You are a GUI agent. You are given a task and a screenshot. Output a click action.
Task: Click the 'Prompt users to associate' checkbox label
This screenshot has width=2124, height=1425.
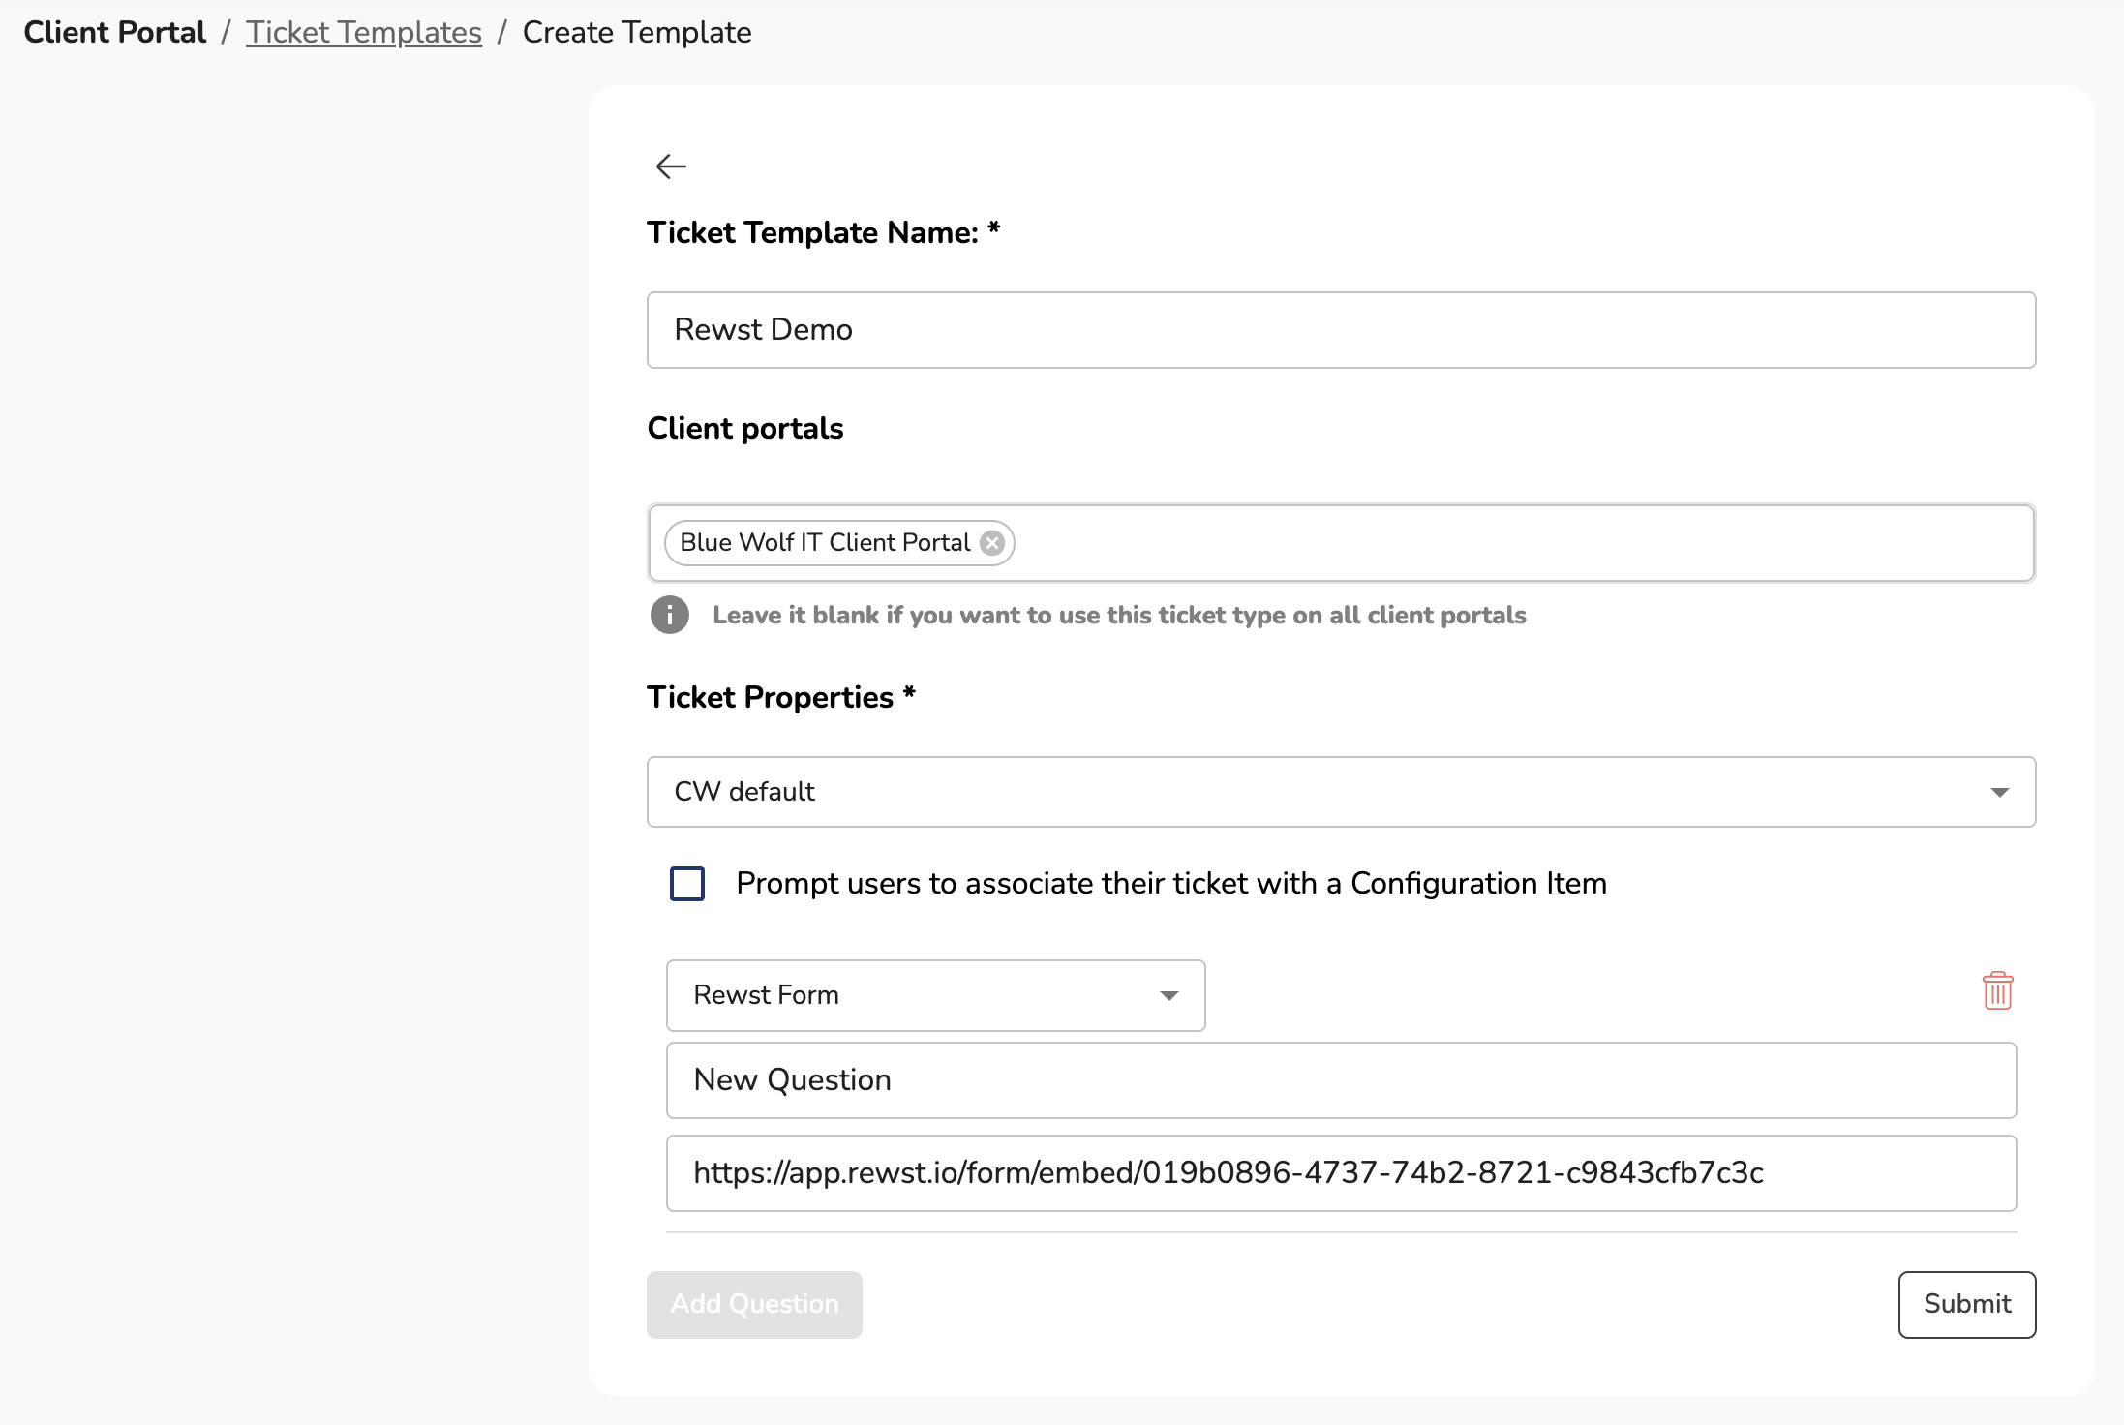[1170, 884]
